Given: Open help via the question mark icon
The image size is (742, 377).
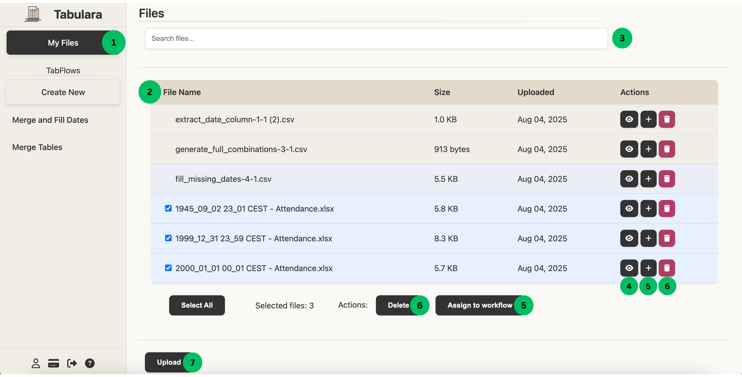Looking at the screenshot, I should click(x=90, y=363).
